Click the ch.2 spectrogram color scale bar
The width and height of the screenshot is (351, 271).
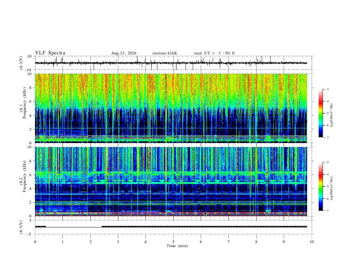click(320, 186)
